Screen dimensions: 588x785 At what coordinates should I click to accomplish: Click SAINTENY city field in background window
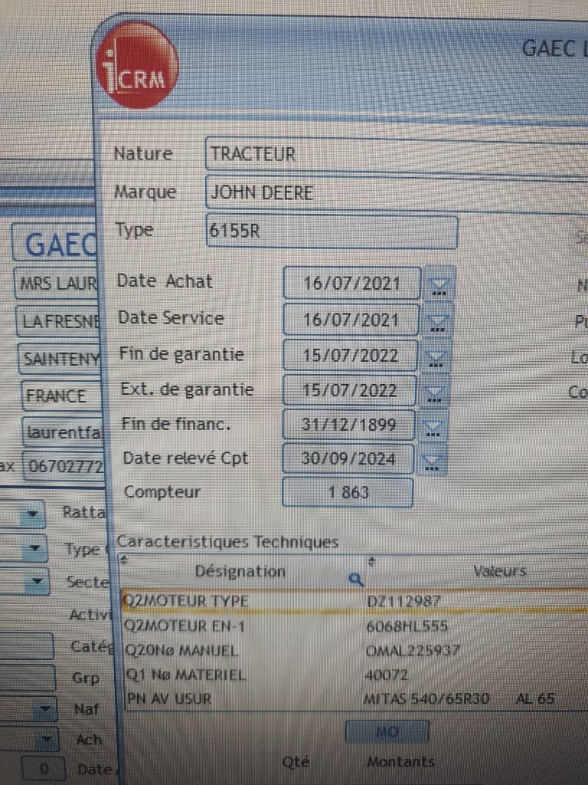(60, 359)
